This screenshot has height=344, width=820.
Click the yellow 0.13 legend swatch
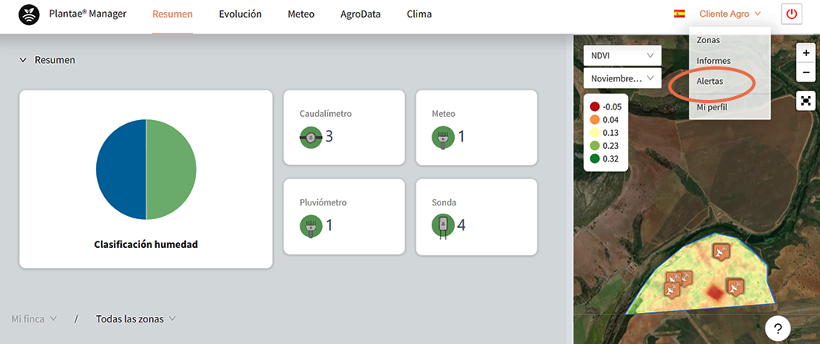[595, 133]
